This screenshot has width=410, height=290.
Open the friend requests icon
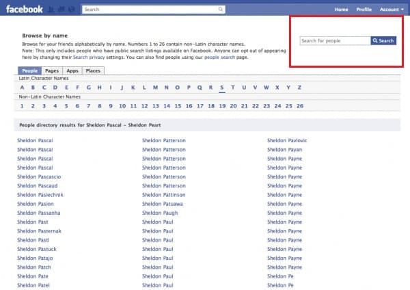pos(53,10)
